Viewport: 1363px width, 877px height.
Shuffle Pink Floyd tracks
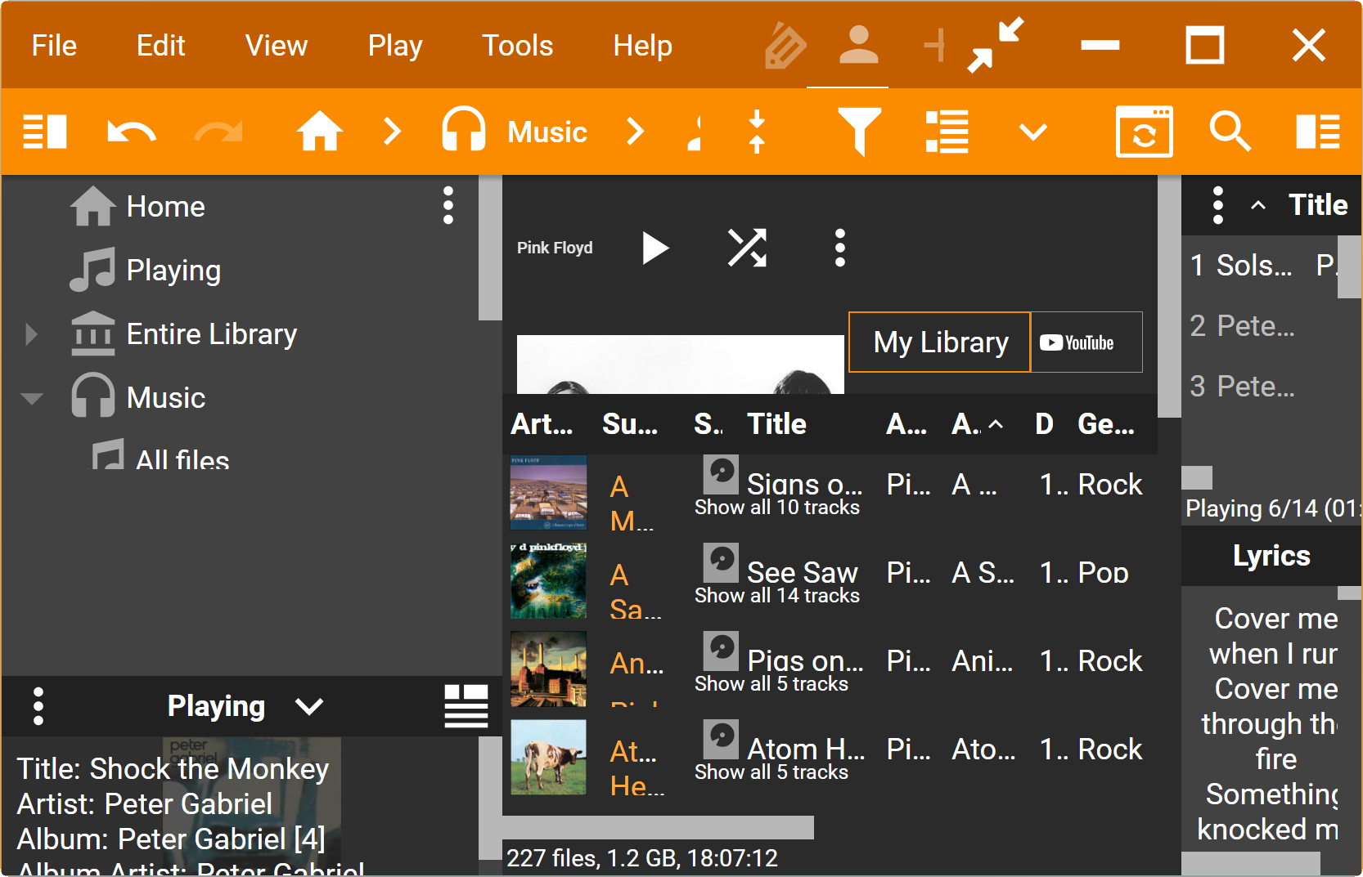pyautogui.click(x=747, y=248)
